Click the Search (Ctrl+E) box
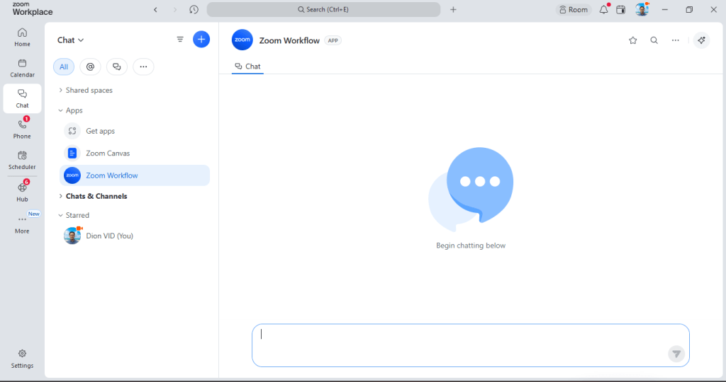This screenshot has width=726, height=382. click(x=323, y=9)
